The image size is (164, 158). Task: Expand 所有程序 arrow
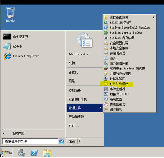coord(4,133)
